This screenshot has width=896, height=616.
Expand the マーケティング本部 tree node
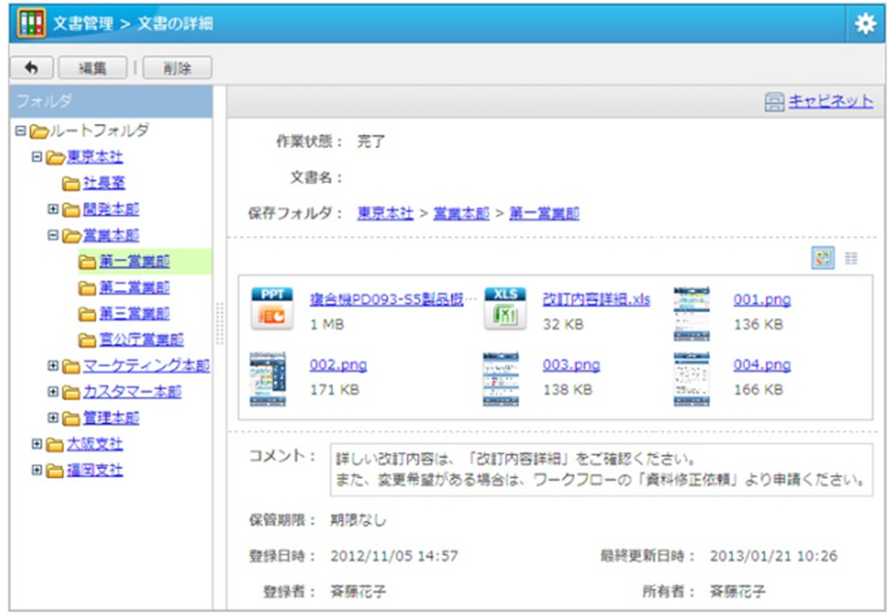(x=53, y=366)
